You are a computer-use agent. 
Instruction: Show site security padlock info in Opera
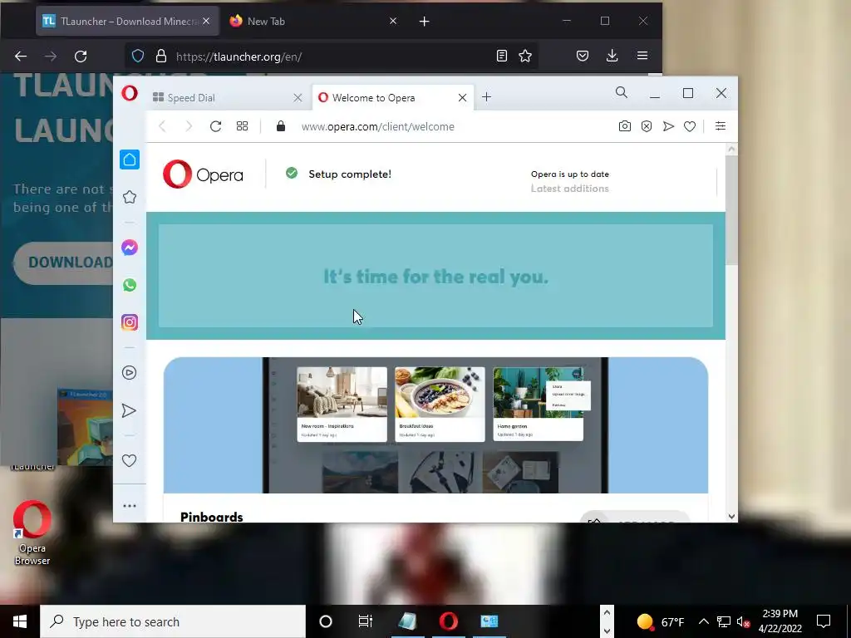(x=281, y=126)
